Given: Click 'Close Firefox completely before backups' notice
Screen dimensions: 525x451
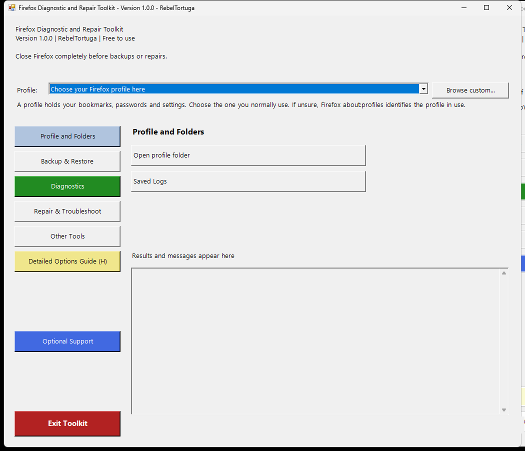Looking at the screenshot, I should click(x=91, y=56).
